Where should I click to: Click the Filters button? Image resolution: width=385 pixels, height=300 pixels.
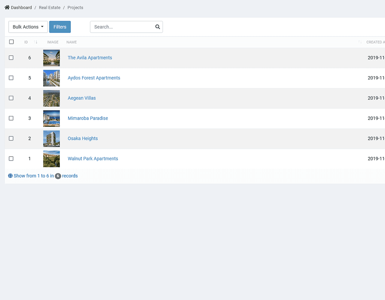coord(60,27)
